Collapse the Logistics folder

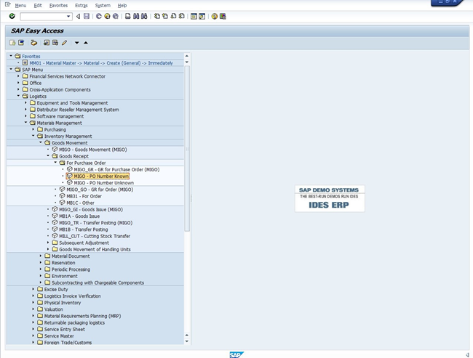18,96
